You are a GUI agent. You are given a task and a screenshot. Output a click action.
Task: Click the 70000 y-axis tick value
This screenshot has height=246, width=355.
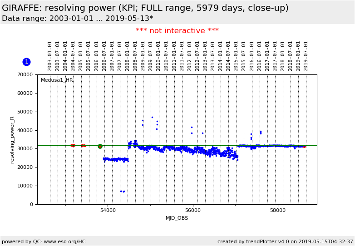[25, 75]
